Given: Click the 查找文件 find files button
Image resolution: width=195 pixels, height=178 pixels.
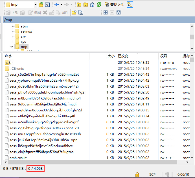Looking at the screenshot, I should [114, 5].
